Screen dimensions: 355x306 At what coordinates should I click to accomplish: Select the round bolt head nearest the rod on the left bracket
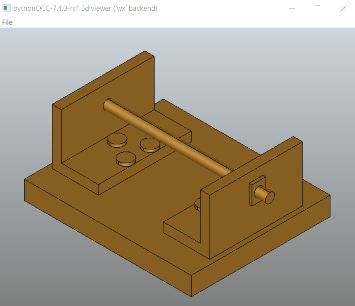coord(149,145)
